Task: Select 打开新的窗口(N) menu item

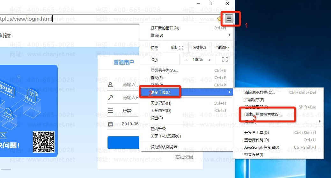Action: click(186, 28)
